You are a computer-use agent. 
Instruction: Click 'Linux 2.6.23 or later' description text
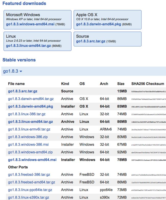pos(33,41)
